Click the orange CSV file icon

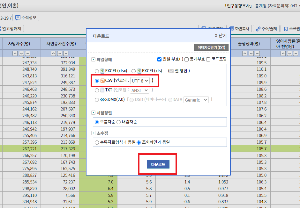pos(102,81)
